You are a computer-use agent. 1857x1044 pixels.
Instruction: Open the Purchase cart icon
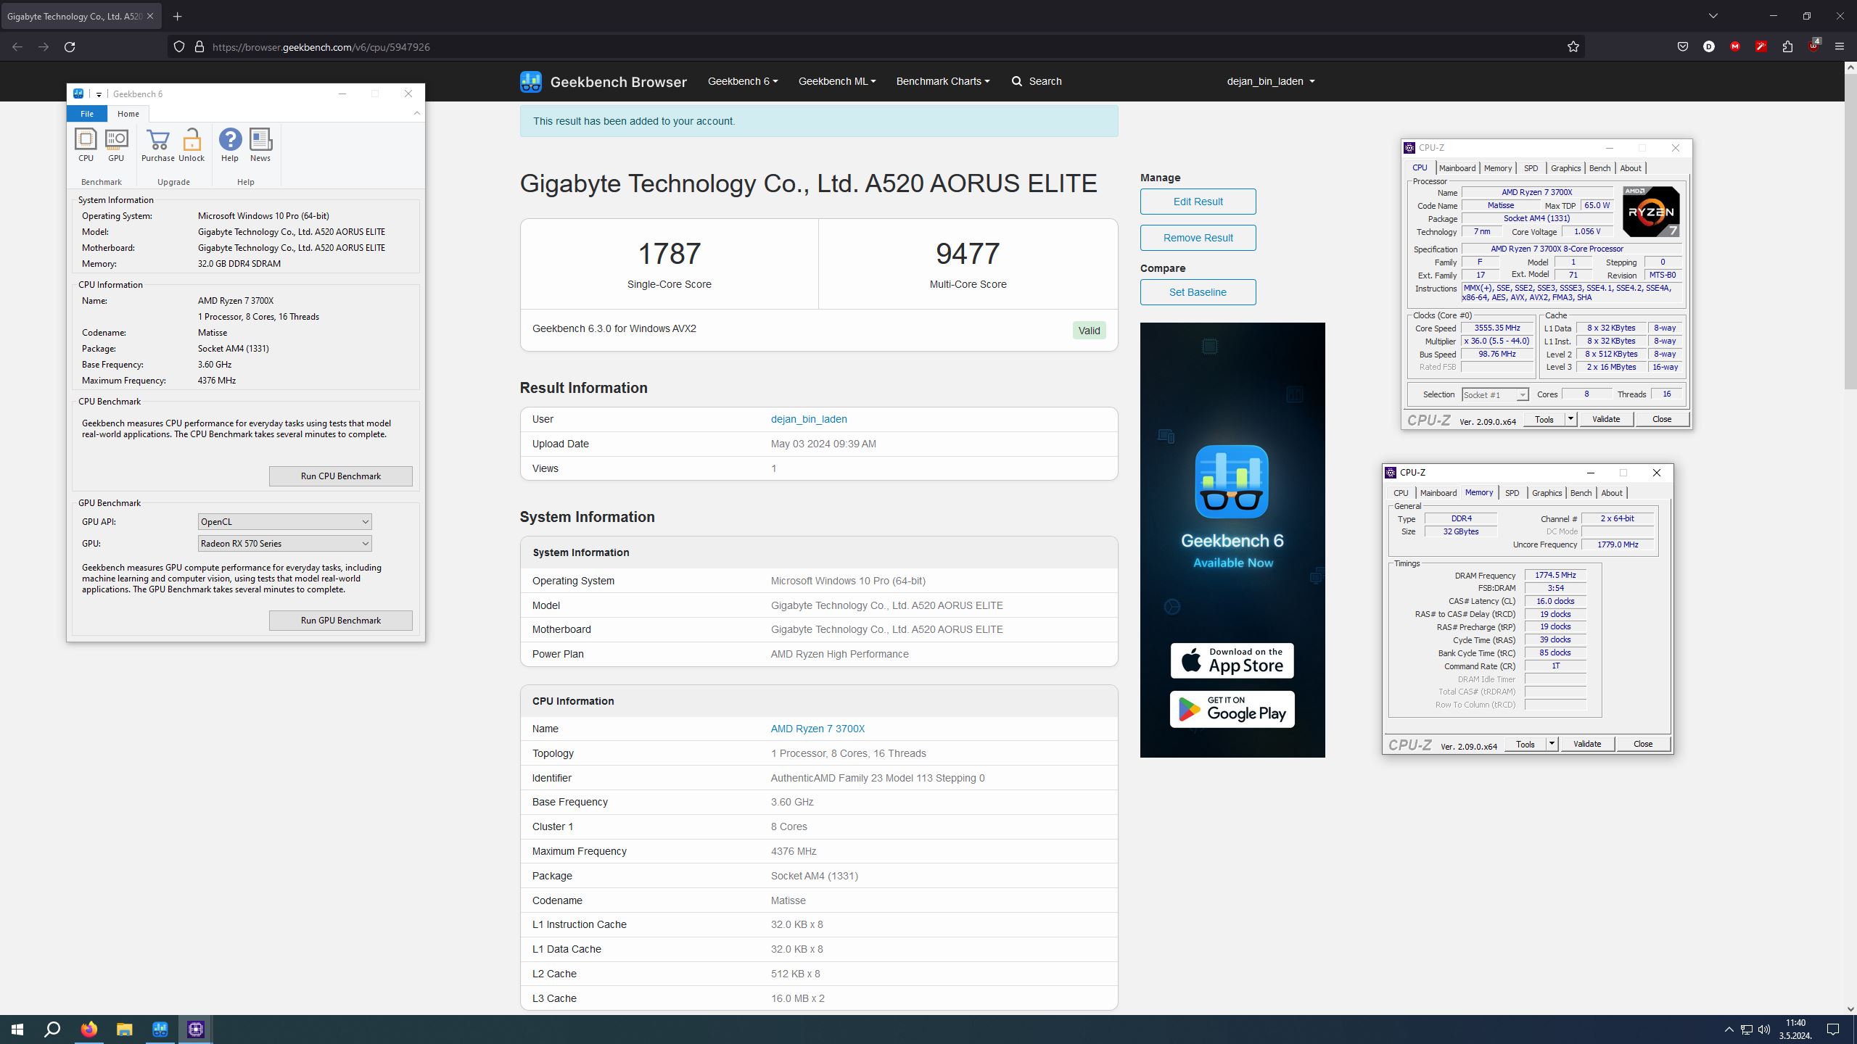click(157, 145)
